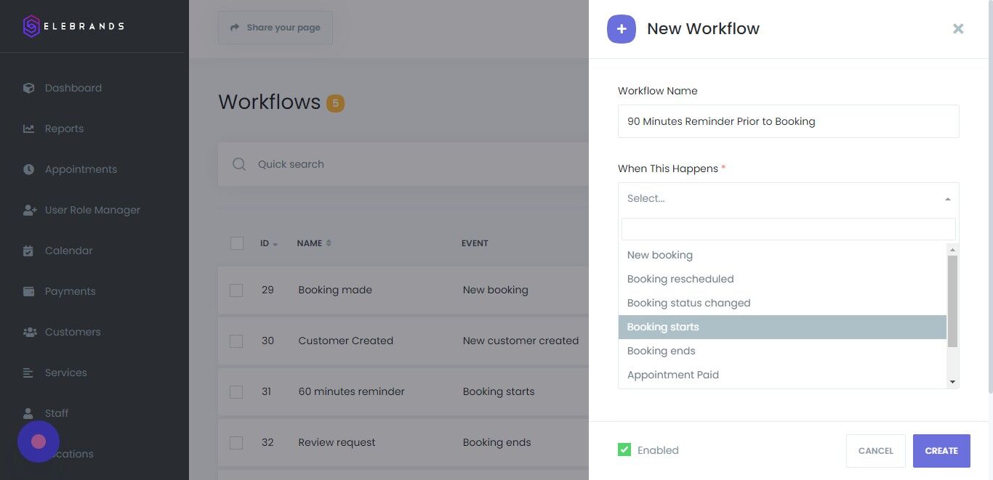Image resolution: width=993 pixels, height=480 pixels.
Task: Choose Appointment Paid option
Action: click(x=782, y=375)
